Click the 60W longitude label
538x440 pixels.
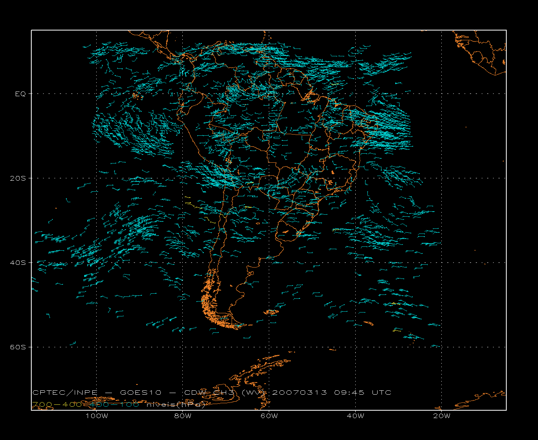(x=269, y=416)
